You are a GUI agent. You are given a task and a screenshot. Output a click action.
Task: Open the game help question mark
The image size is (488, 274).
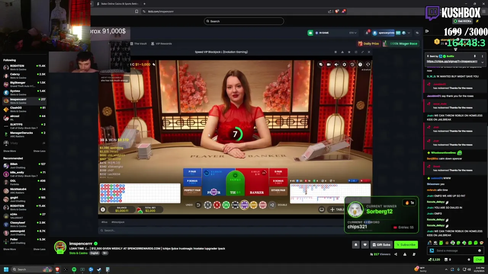pos(360,64)
